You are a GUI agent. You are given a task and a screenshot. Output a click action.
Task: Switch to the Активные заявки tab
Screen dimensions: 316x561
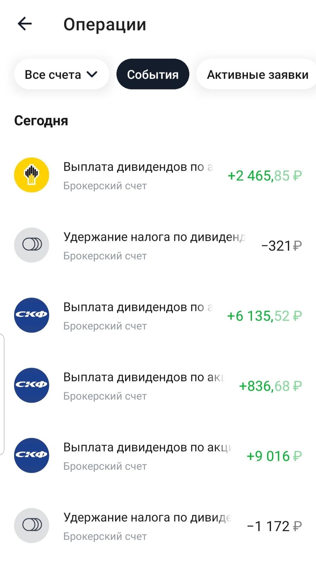pyautogui.click(x=256, y=74)
